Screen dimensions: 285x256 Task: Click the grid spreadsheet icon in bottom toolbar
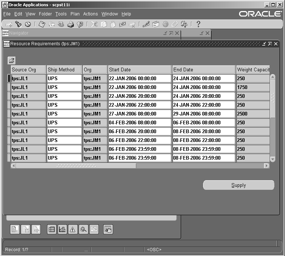[x=52, y=230]
